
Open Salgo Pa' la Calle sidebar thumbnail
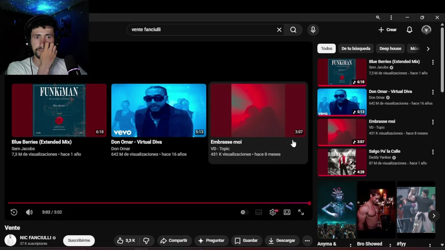[342, 162]
